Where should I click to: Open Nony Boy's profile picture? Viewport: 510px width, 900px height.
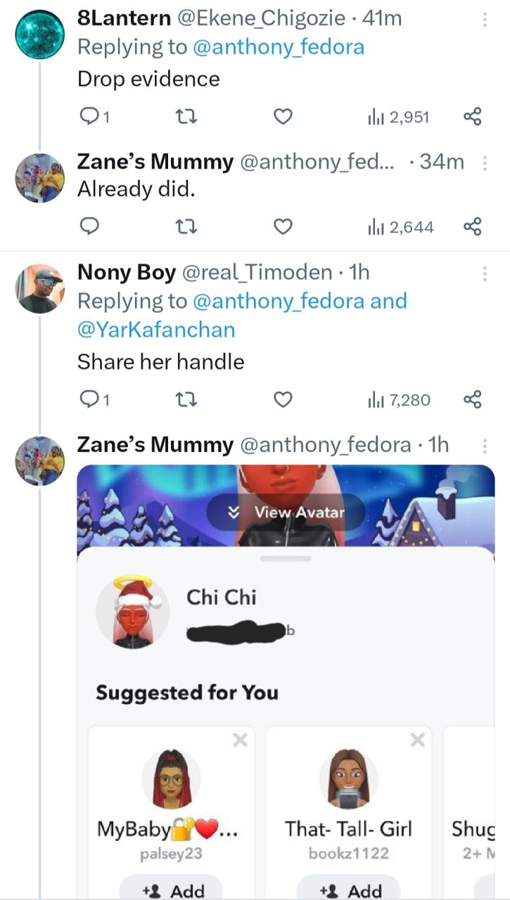[40, 288]
